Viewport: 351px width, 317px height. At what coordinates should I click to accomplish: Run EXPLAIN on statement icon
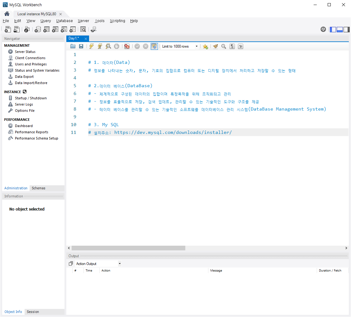tap(108, 46)
